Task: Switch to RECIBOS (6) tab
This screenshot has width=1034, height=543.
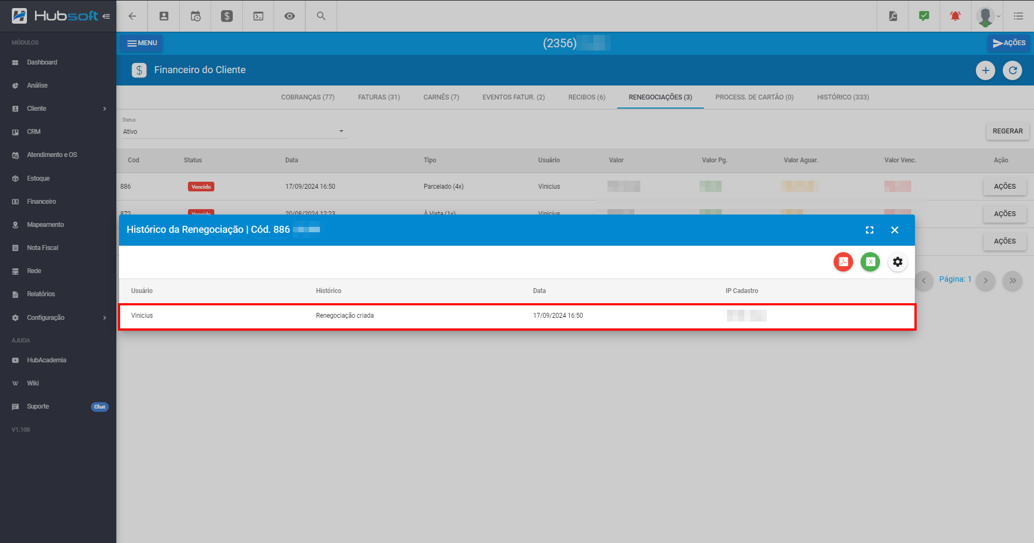Action: 587,97
